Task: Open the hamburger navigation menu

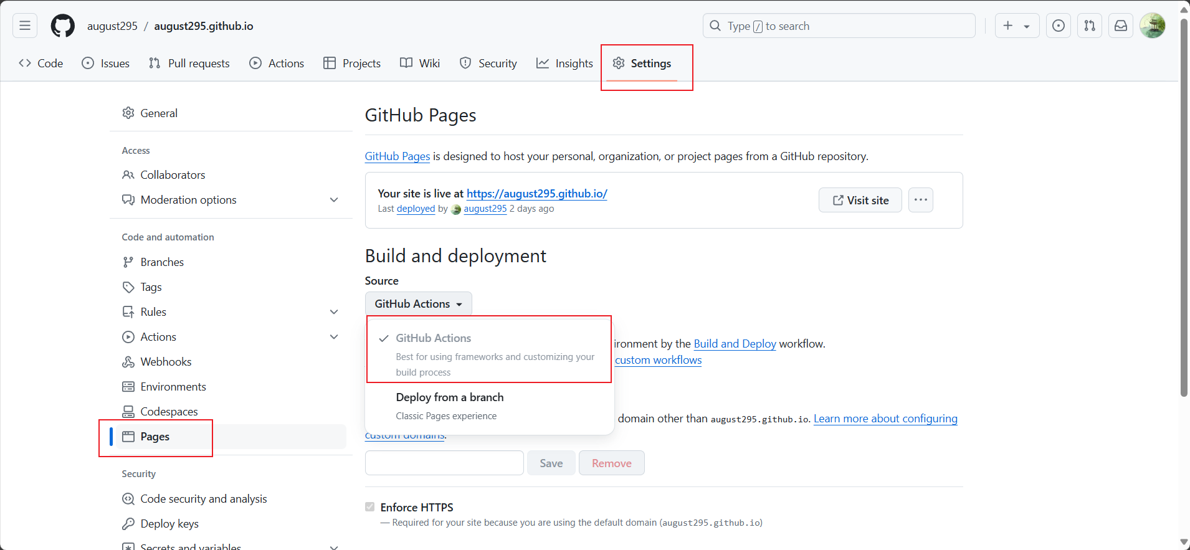Action: click(x=25, y=26)
